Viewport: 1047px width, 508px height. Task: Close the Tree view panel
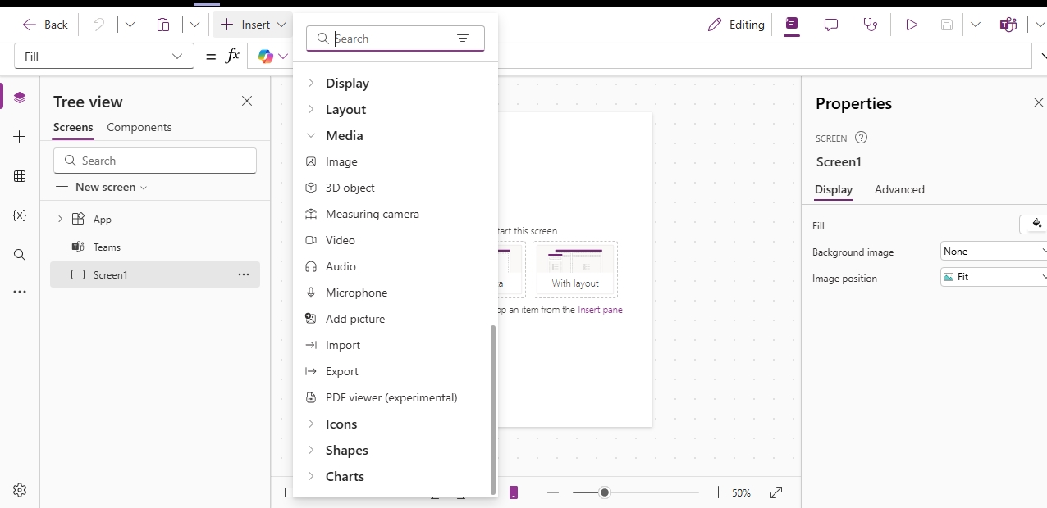[247, 101]
